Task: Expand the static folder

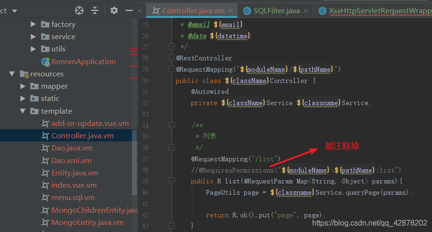Action: tap(23, 99)
